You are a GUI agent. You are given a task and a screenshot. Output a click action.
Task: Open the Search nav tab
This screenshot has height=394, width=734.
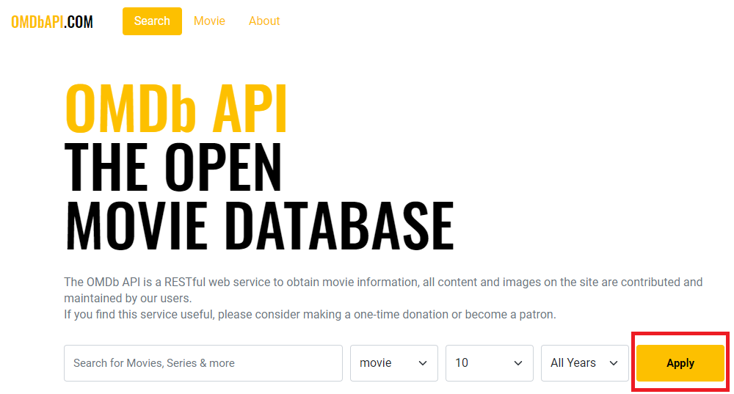(152, 21)
